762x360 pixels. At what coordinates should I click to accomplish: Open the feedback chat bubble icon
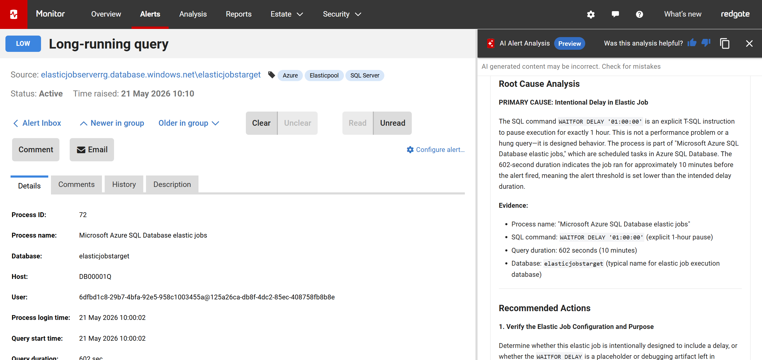tap(615, 14)
